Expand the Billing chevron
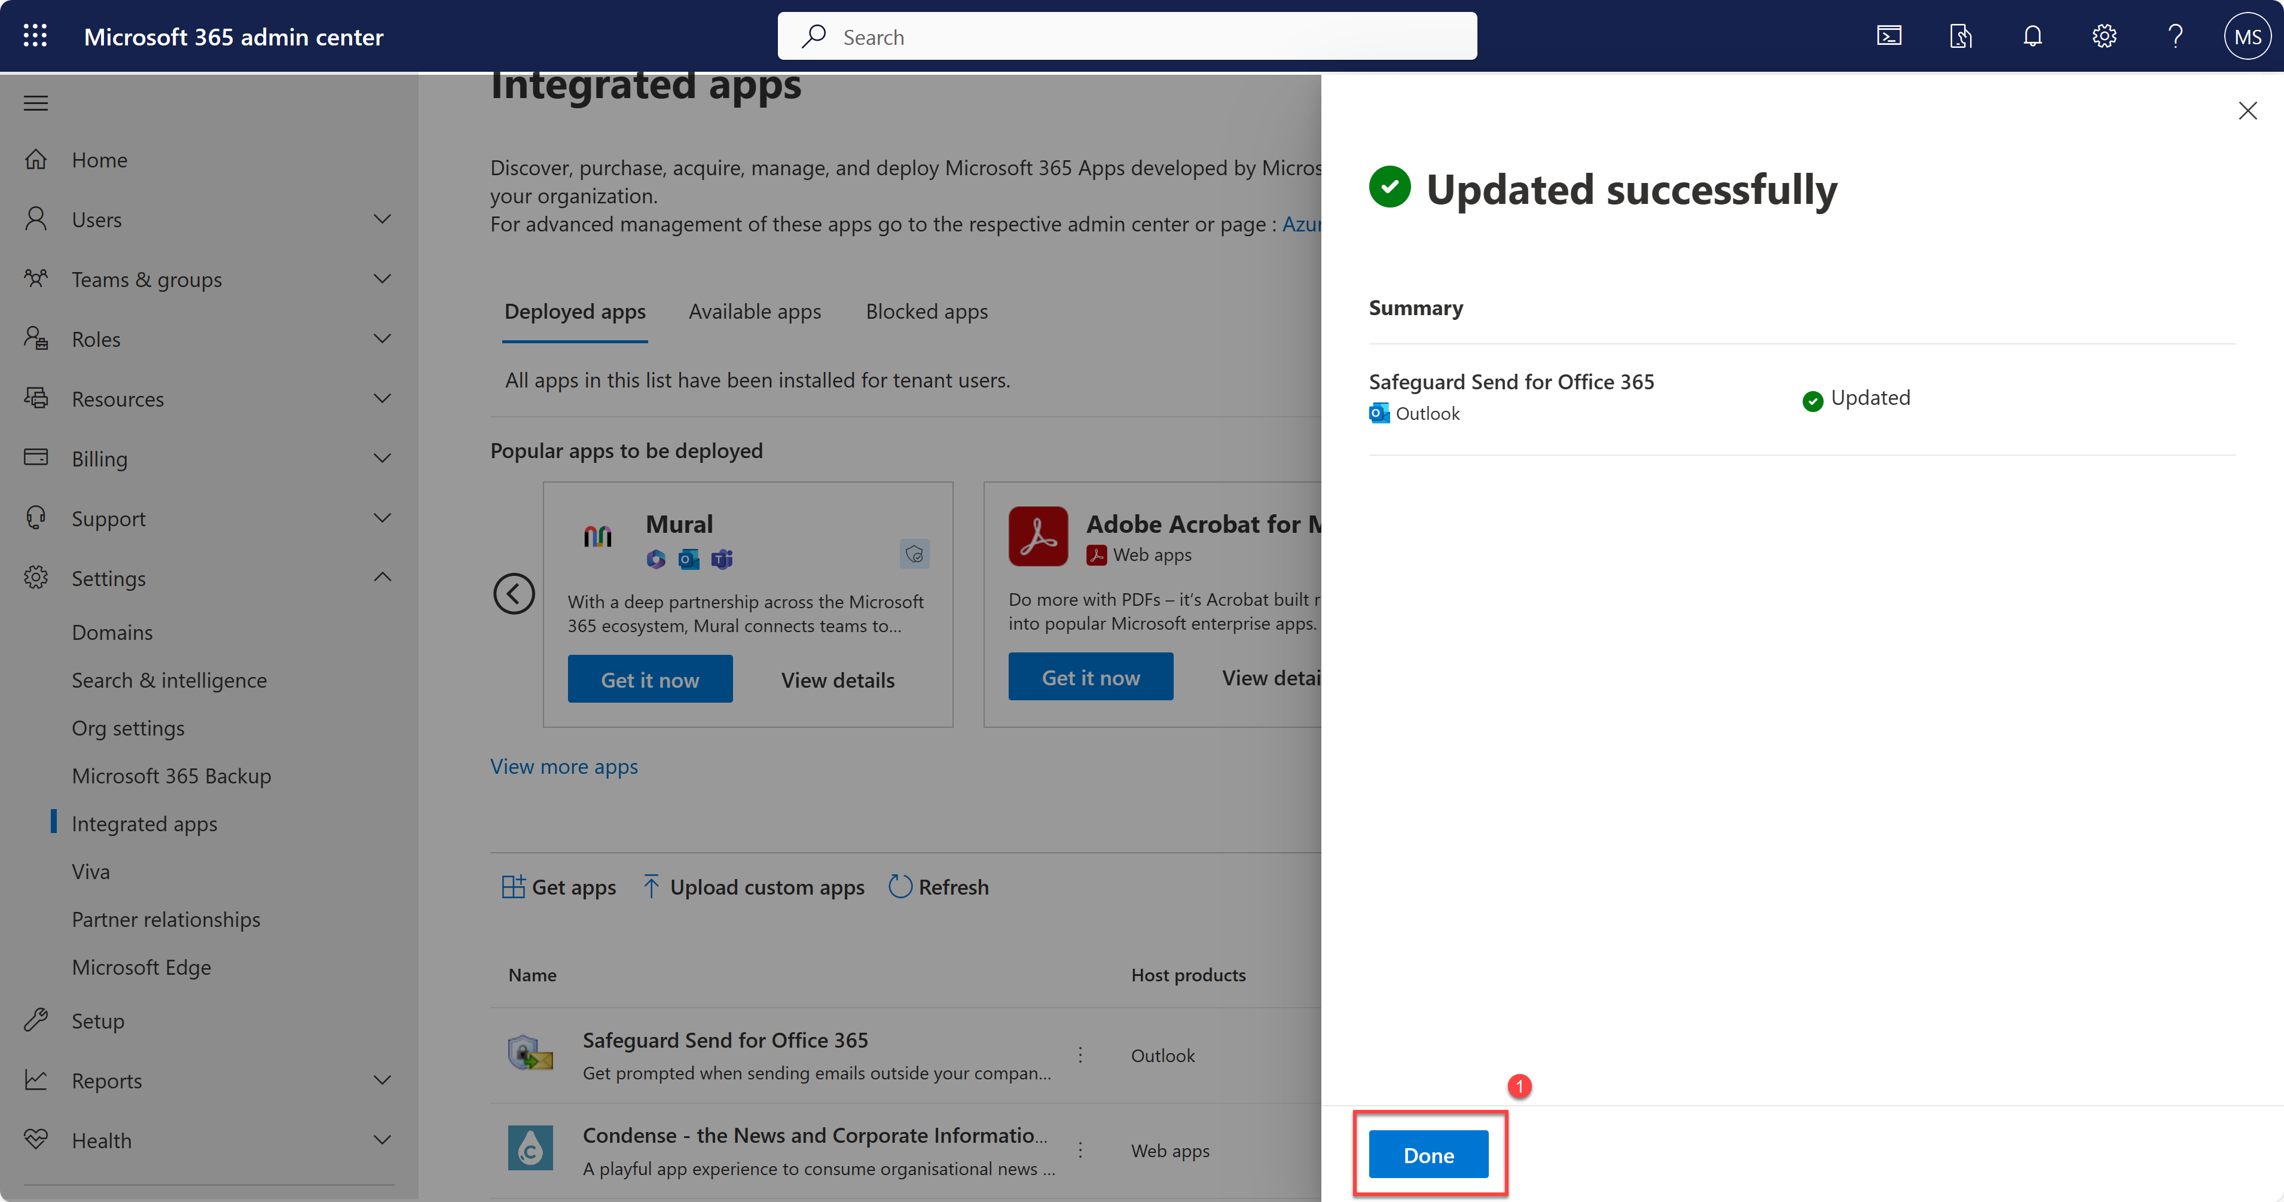Screen dimensions: 2284x1202 [382, 457]
